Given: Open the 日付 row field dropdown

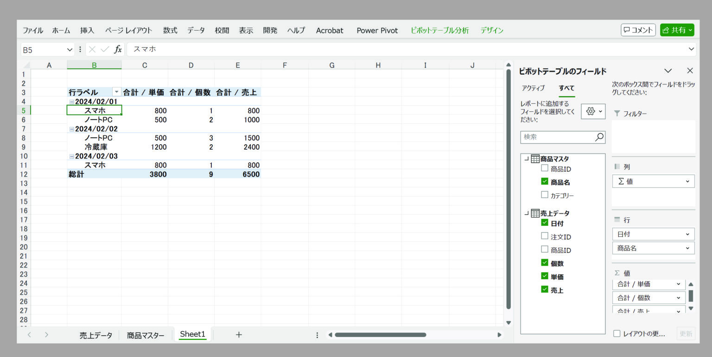Looking at the screenshot, I should [687, 234].
